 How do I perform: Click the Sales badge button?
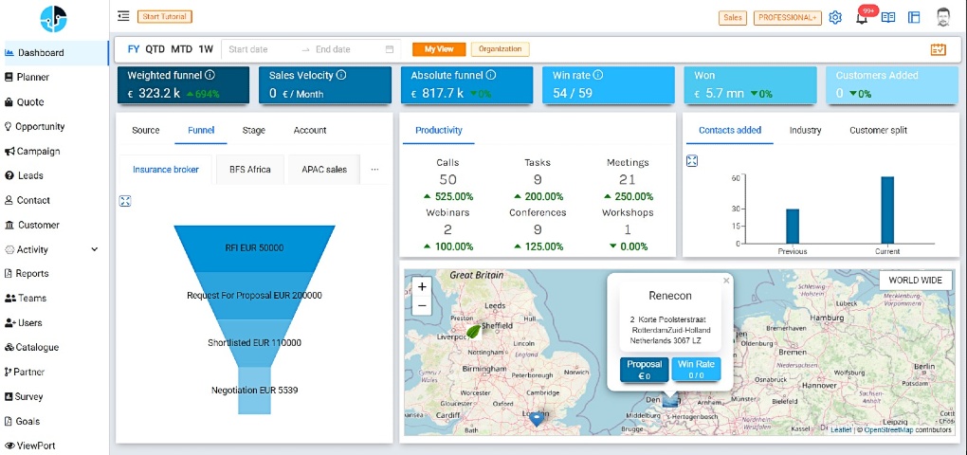click(x=733, y=18)
